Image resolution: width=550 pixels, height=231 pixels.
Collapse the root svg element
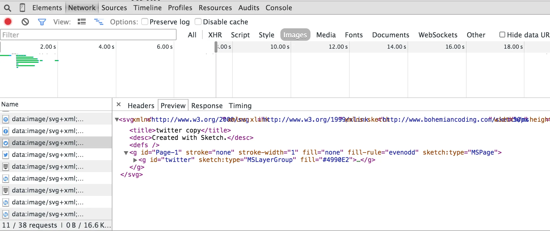pos(117,120)
